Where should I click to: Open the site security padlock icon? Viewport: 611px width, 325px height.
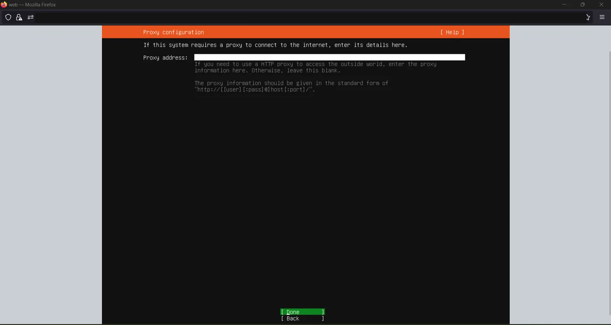tap(19, 17)
